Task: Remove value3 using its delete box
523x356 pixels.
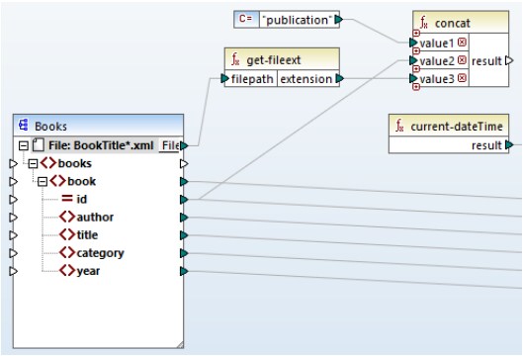Action: tap(462, 78)
